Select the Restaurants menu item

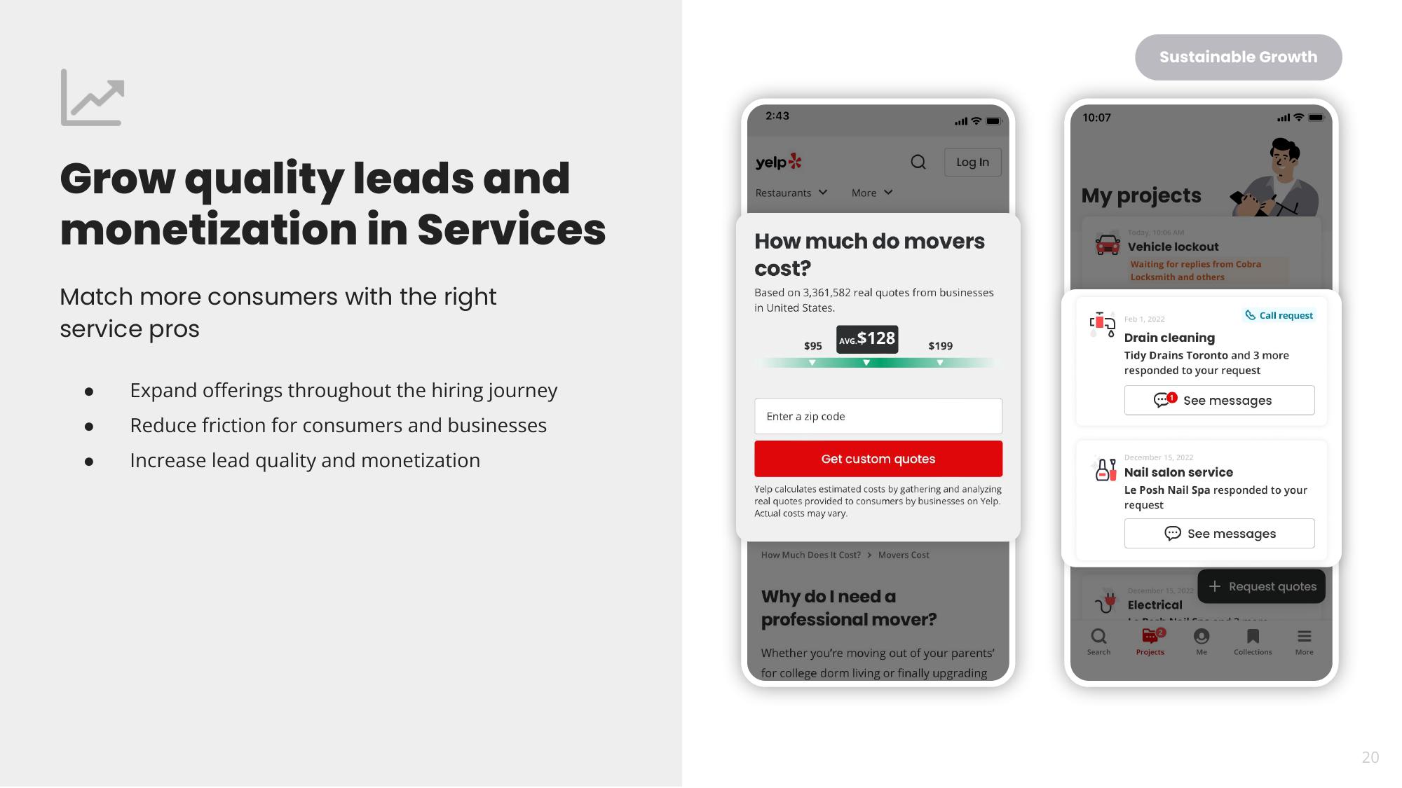tap(791, 193)
